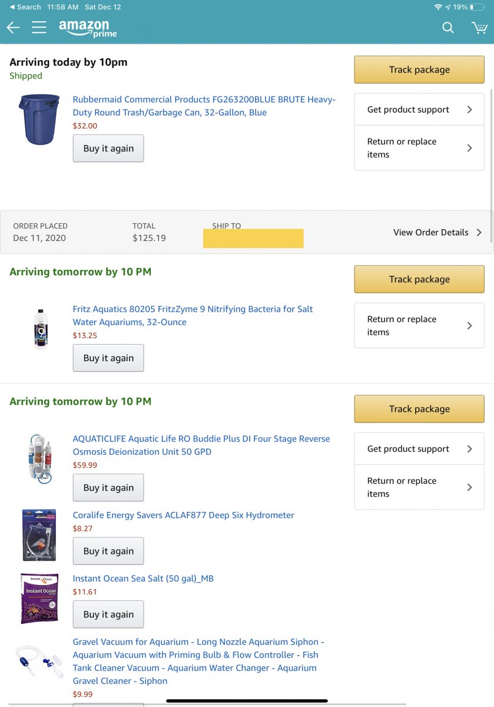Image resolution: width=494 pixels, height=707 pixels.
Task: Track package arriving today by 10pm
Action: click(x=419, y=70)
